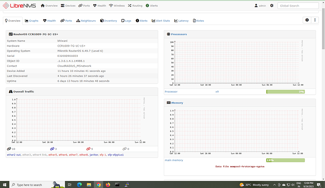This screenshot has height=188, width=325.
Task: Open the Ports menu in top navbar
Action: 84,6
